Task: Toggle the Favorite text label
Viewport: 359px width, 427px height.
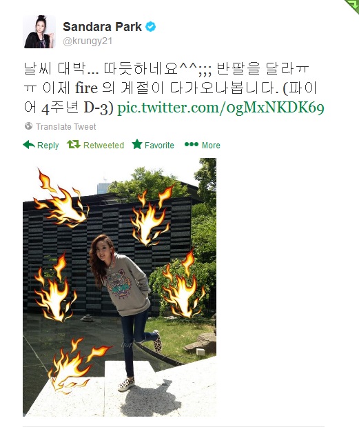Action: [x=159, y=145]
